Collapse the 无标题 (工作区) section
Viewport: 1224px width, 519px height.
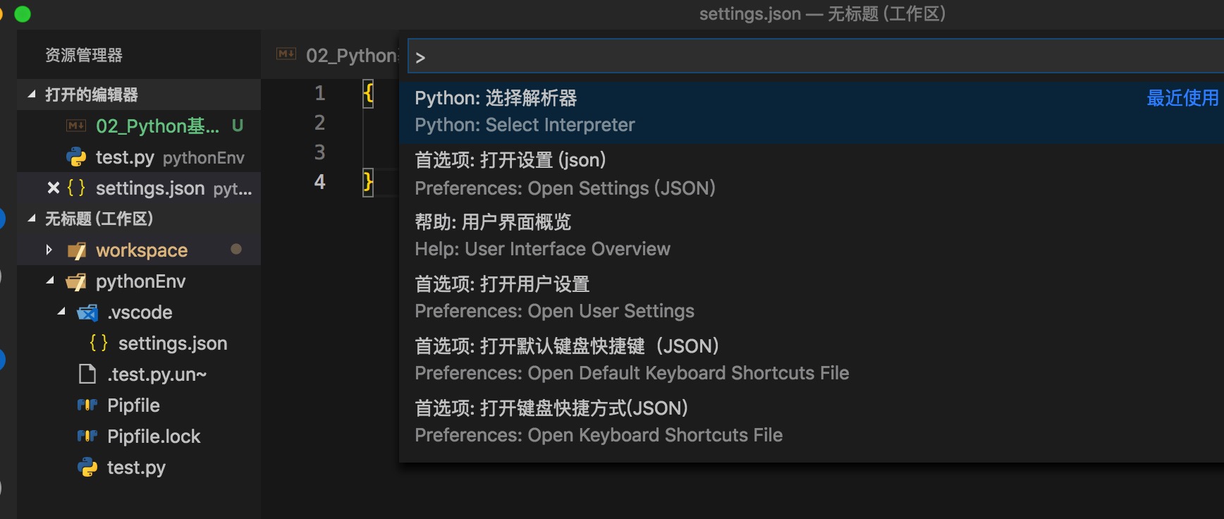[x=32, y=219]
